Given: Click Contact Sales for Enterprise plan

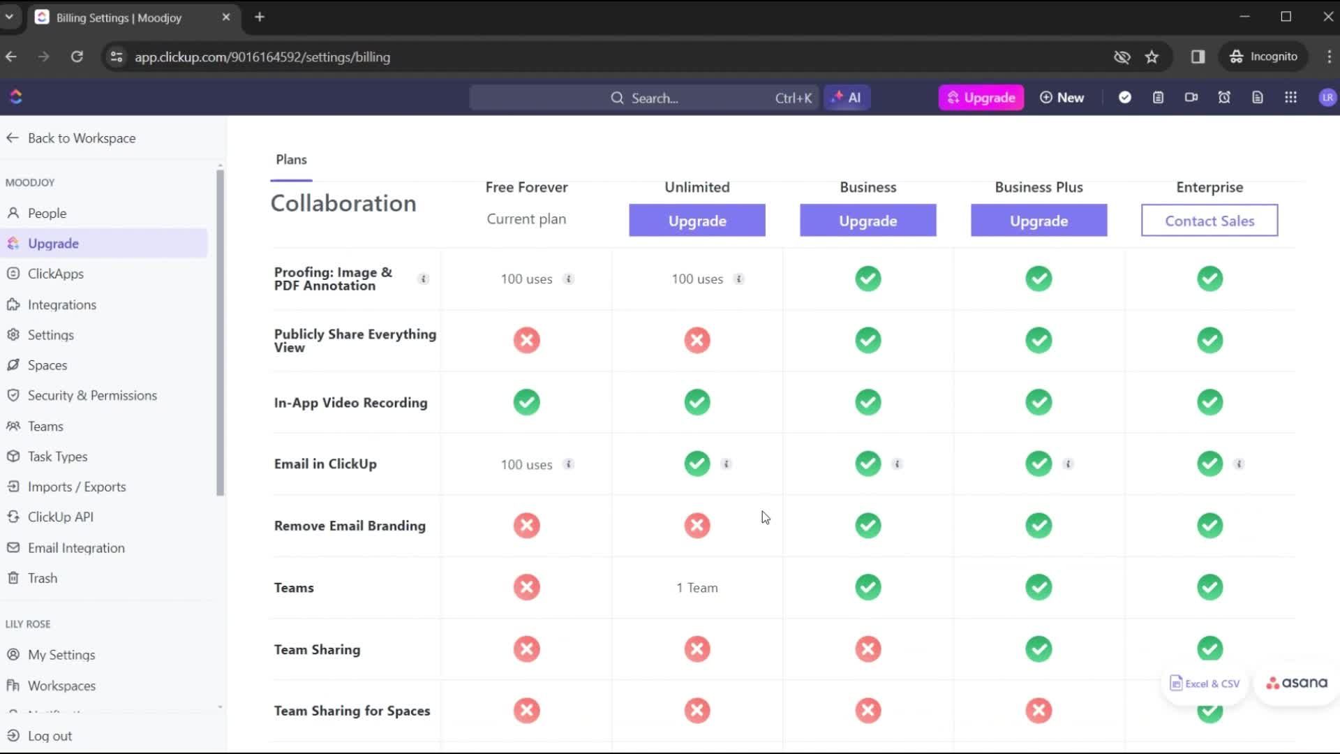Looking at the screenshot, I should click(x=1209, y=220).
